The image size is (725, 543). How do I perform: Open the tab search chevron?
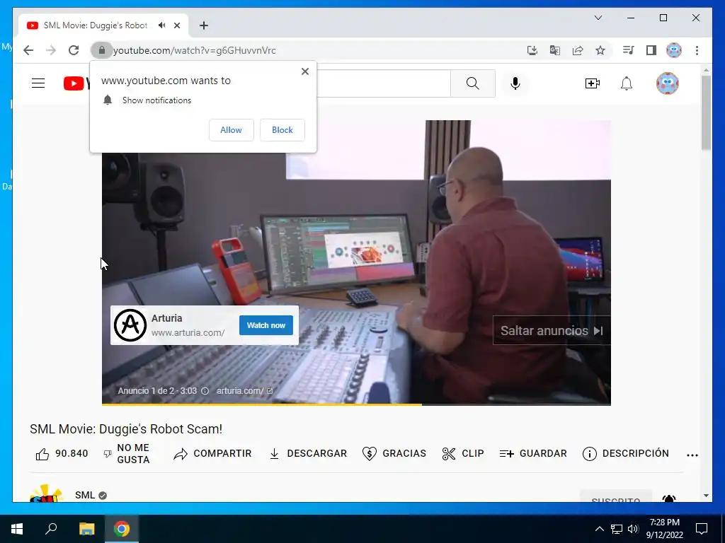click(x=598, y=18)
